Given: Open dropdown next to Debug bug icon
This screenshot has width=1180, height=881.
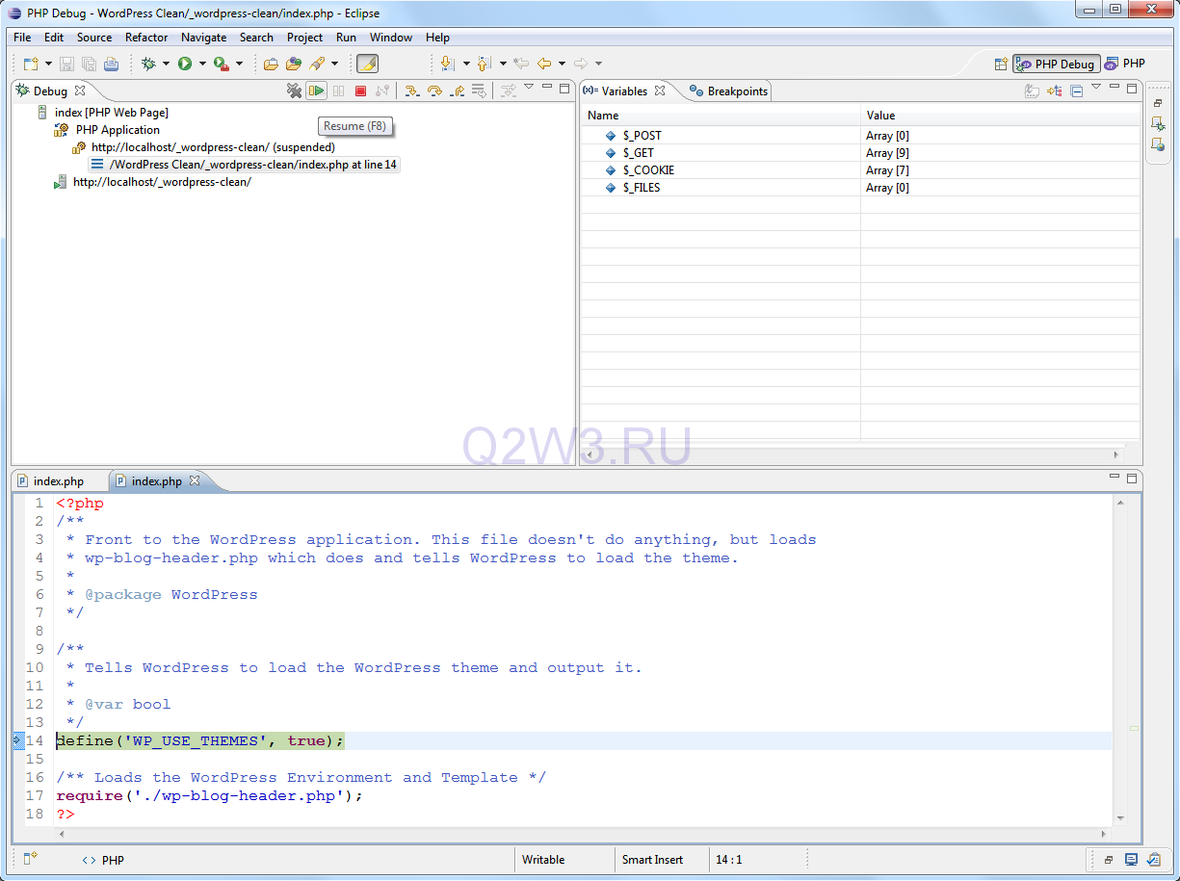Looking at the screenshot, I should click(166, 64).
